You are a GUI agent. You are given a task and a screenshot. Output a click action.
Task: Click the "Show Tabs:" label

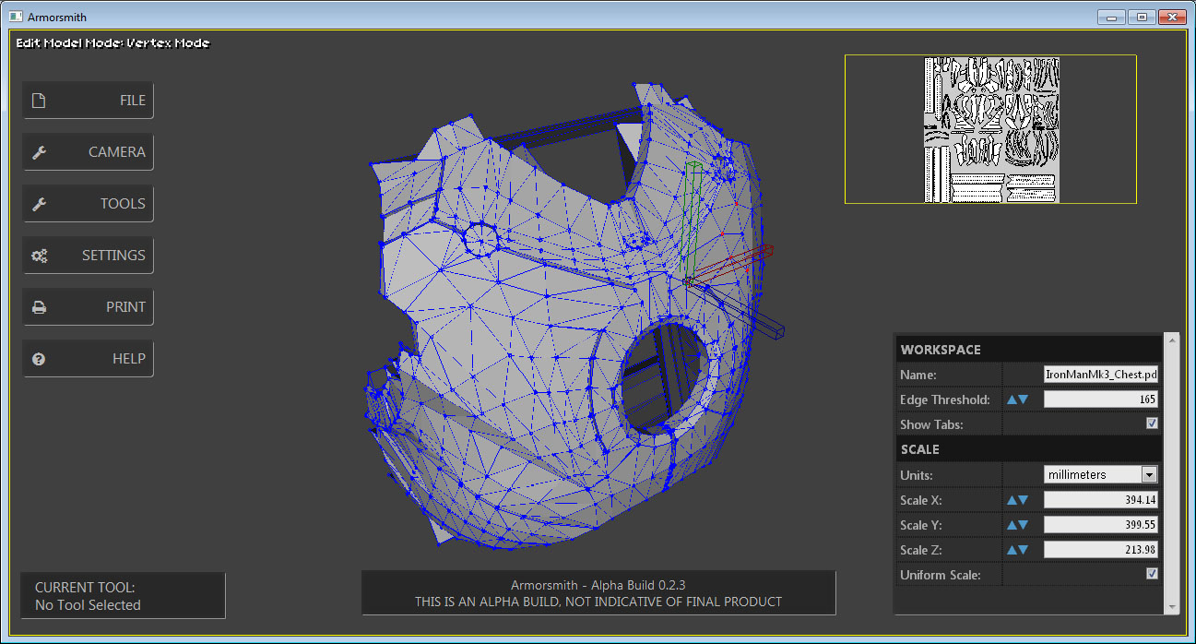pyautogui.click(x=931, y=424)
